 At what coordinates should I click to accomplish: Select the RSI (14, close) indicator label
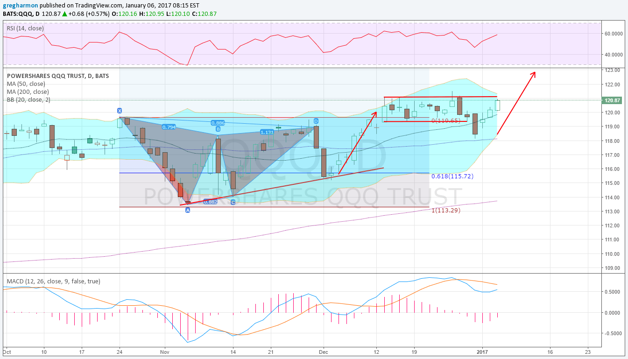coord(25,28)
